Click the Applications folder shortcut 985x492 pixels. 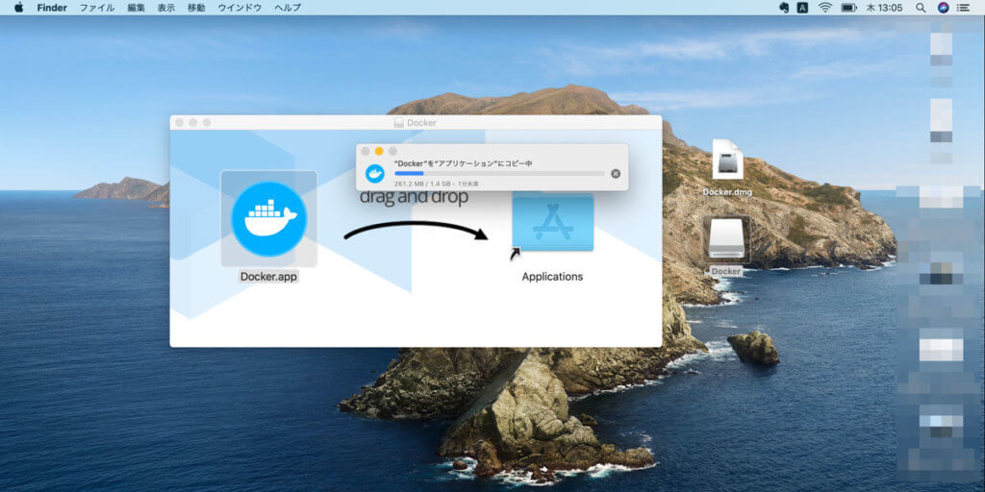(552, 223)
